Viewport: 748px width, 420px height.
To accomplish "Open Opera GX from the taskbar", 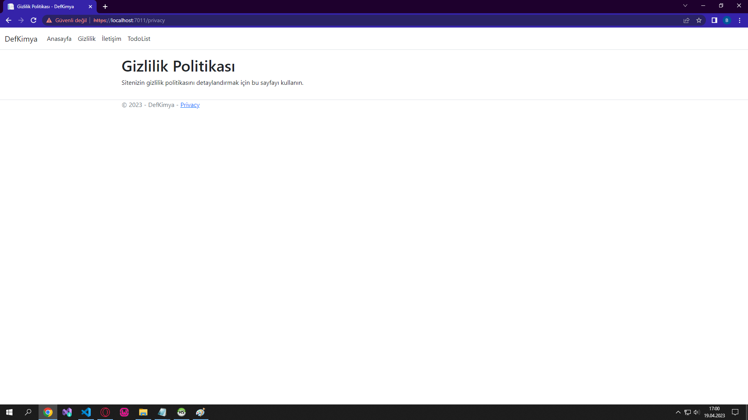I will click(105, 412).
